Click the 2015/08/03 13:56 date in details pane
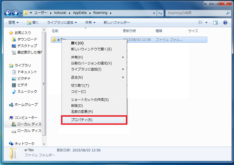 tap(86, 150)
